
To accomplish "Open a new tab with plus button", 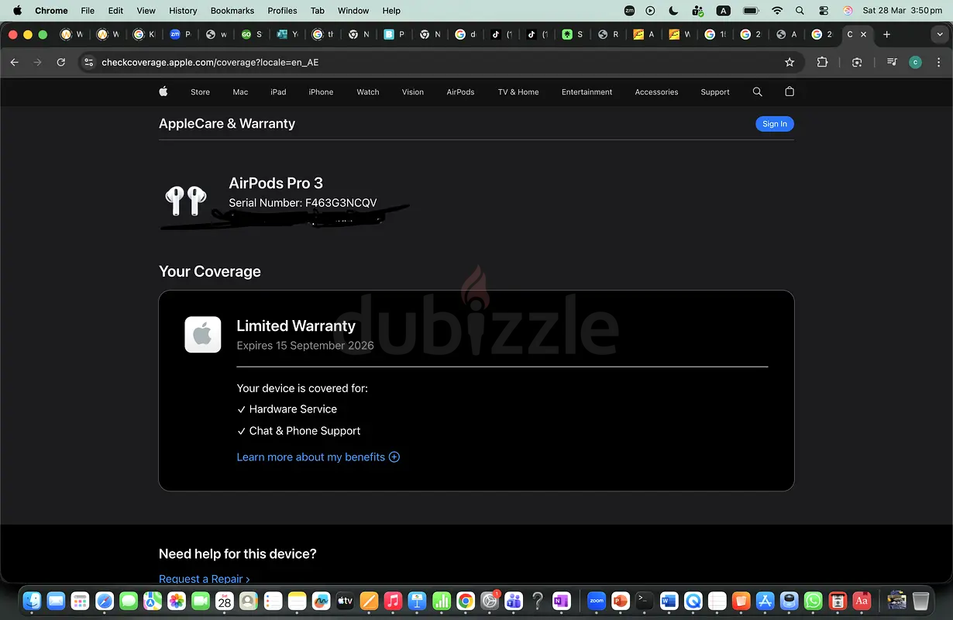I will 886,34.
